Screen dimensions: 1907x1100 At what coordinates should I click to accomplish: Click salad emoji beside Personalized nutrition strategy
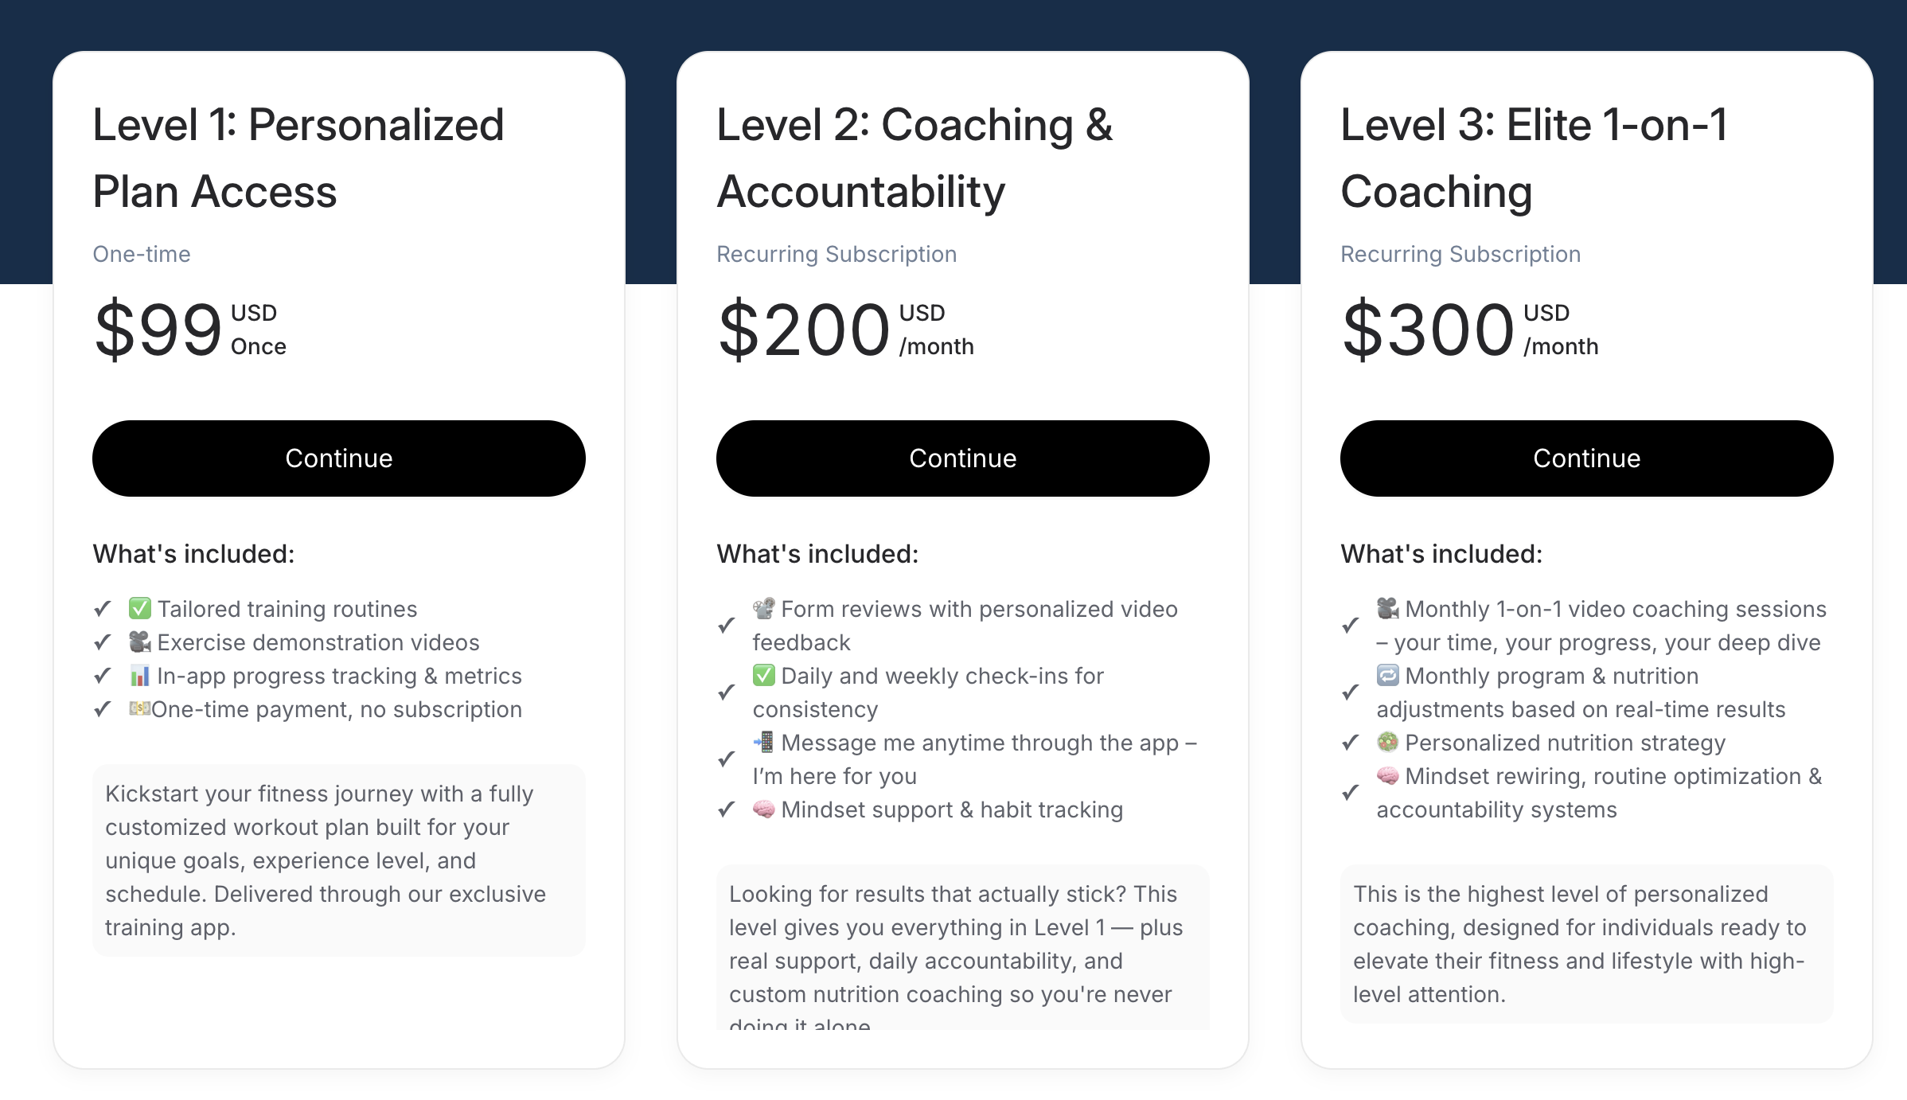(1388, 743)
